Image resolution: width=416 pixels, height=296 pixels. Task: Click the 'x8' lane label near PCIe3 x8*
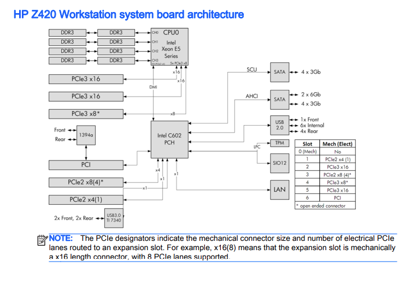tap(173, 114)
